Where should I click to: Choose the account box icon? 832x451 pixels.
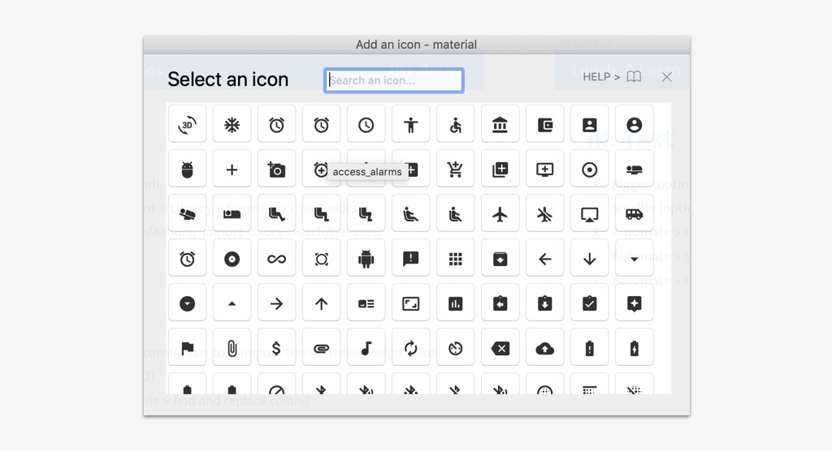tap(590, 125)
